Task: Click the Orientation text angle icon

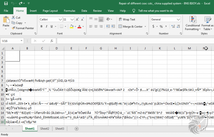Action: pos(108,19)
